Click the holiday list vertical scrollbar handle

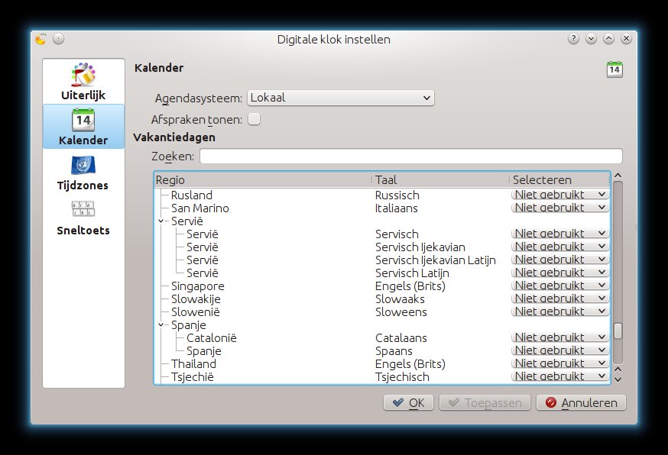click(x=618, y=331)
